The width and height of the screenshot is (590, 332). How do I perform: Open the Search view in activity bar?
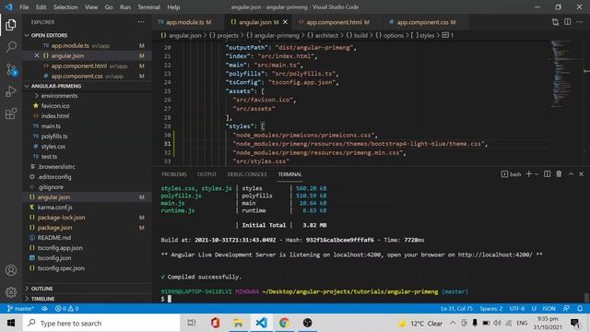coord(11,47)
